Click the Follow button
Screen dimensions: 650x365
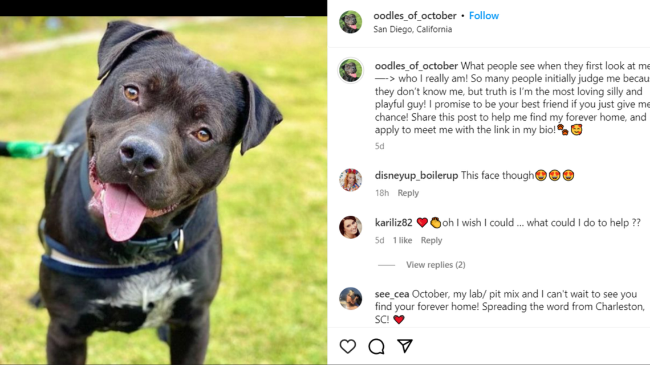pos(484,15)
